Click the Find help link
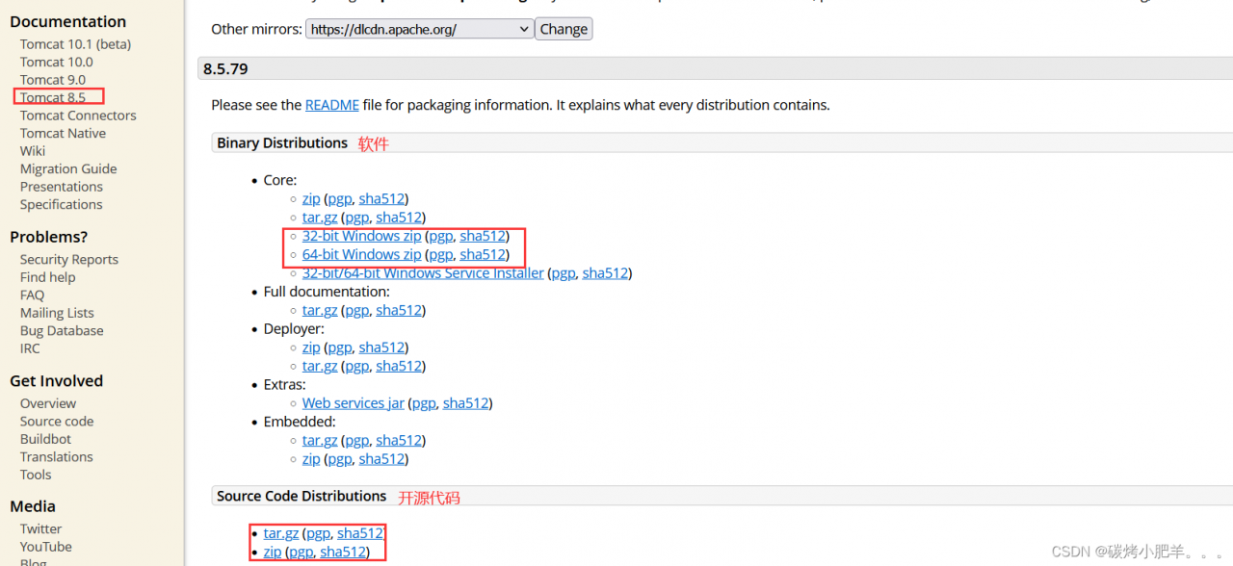The image size is (1233, 566). pos(47,277)
